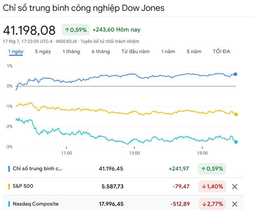Switch to the 1 tháng tab
This screenshot has width=254, height=210.
click(71, 52)
